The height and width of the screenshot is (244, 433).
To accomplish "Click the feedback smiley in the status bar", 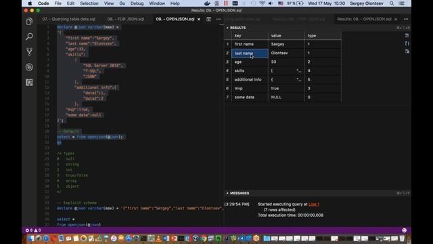I will (405, 230).
